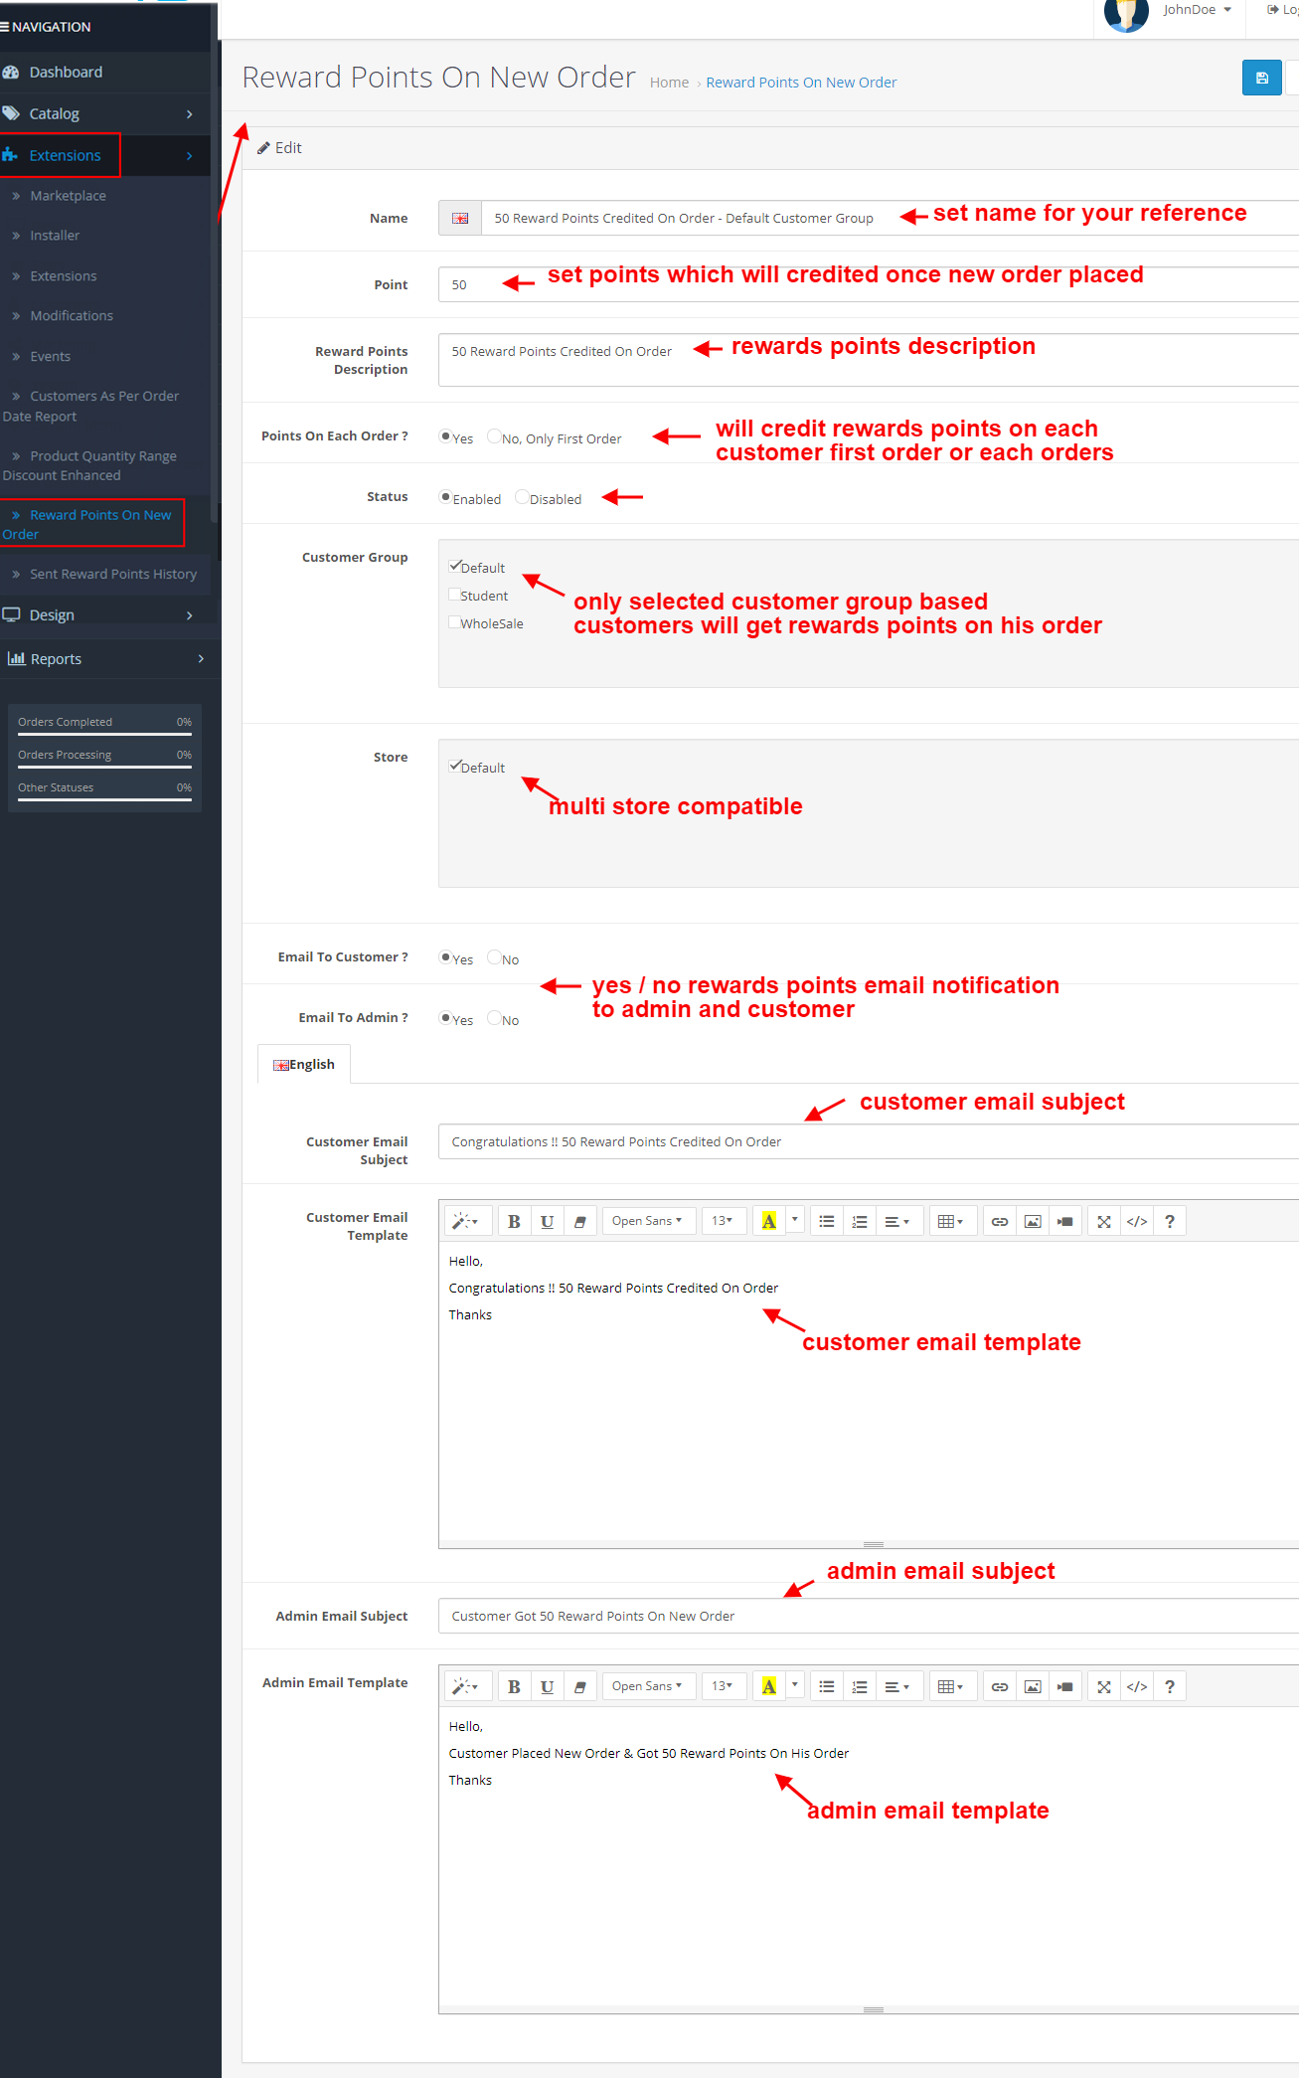Toggle Underline in Admin Email Template editor
Image resolution: width=1299 pixels, height=2078 pixels.
click(x=547, y=1686)
